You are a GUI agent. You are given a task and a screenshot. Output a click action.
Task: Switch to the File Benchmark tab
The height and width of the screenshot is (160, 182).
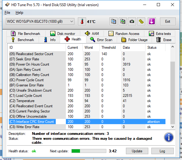pyautogui.click(x=26, y=33)
